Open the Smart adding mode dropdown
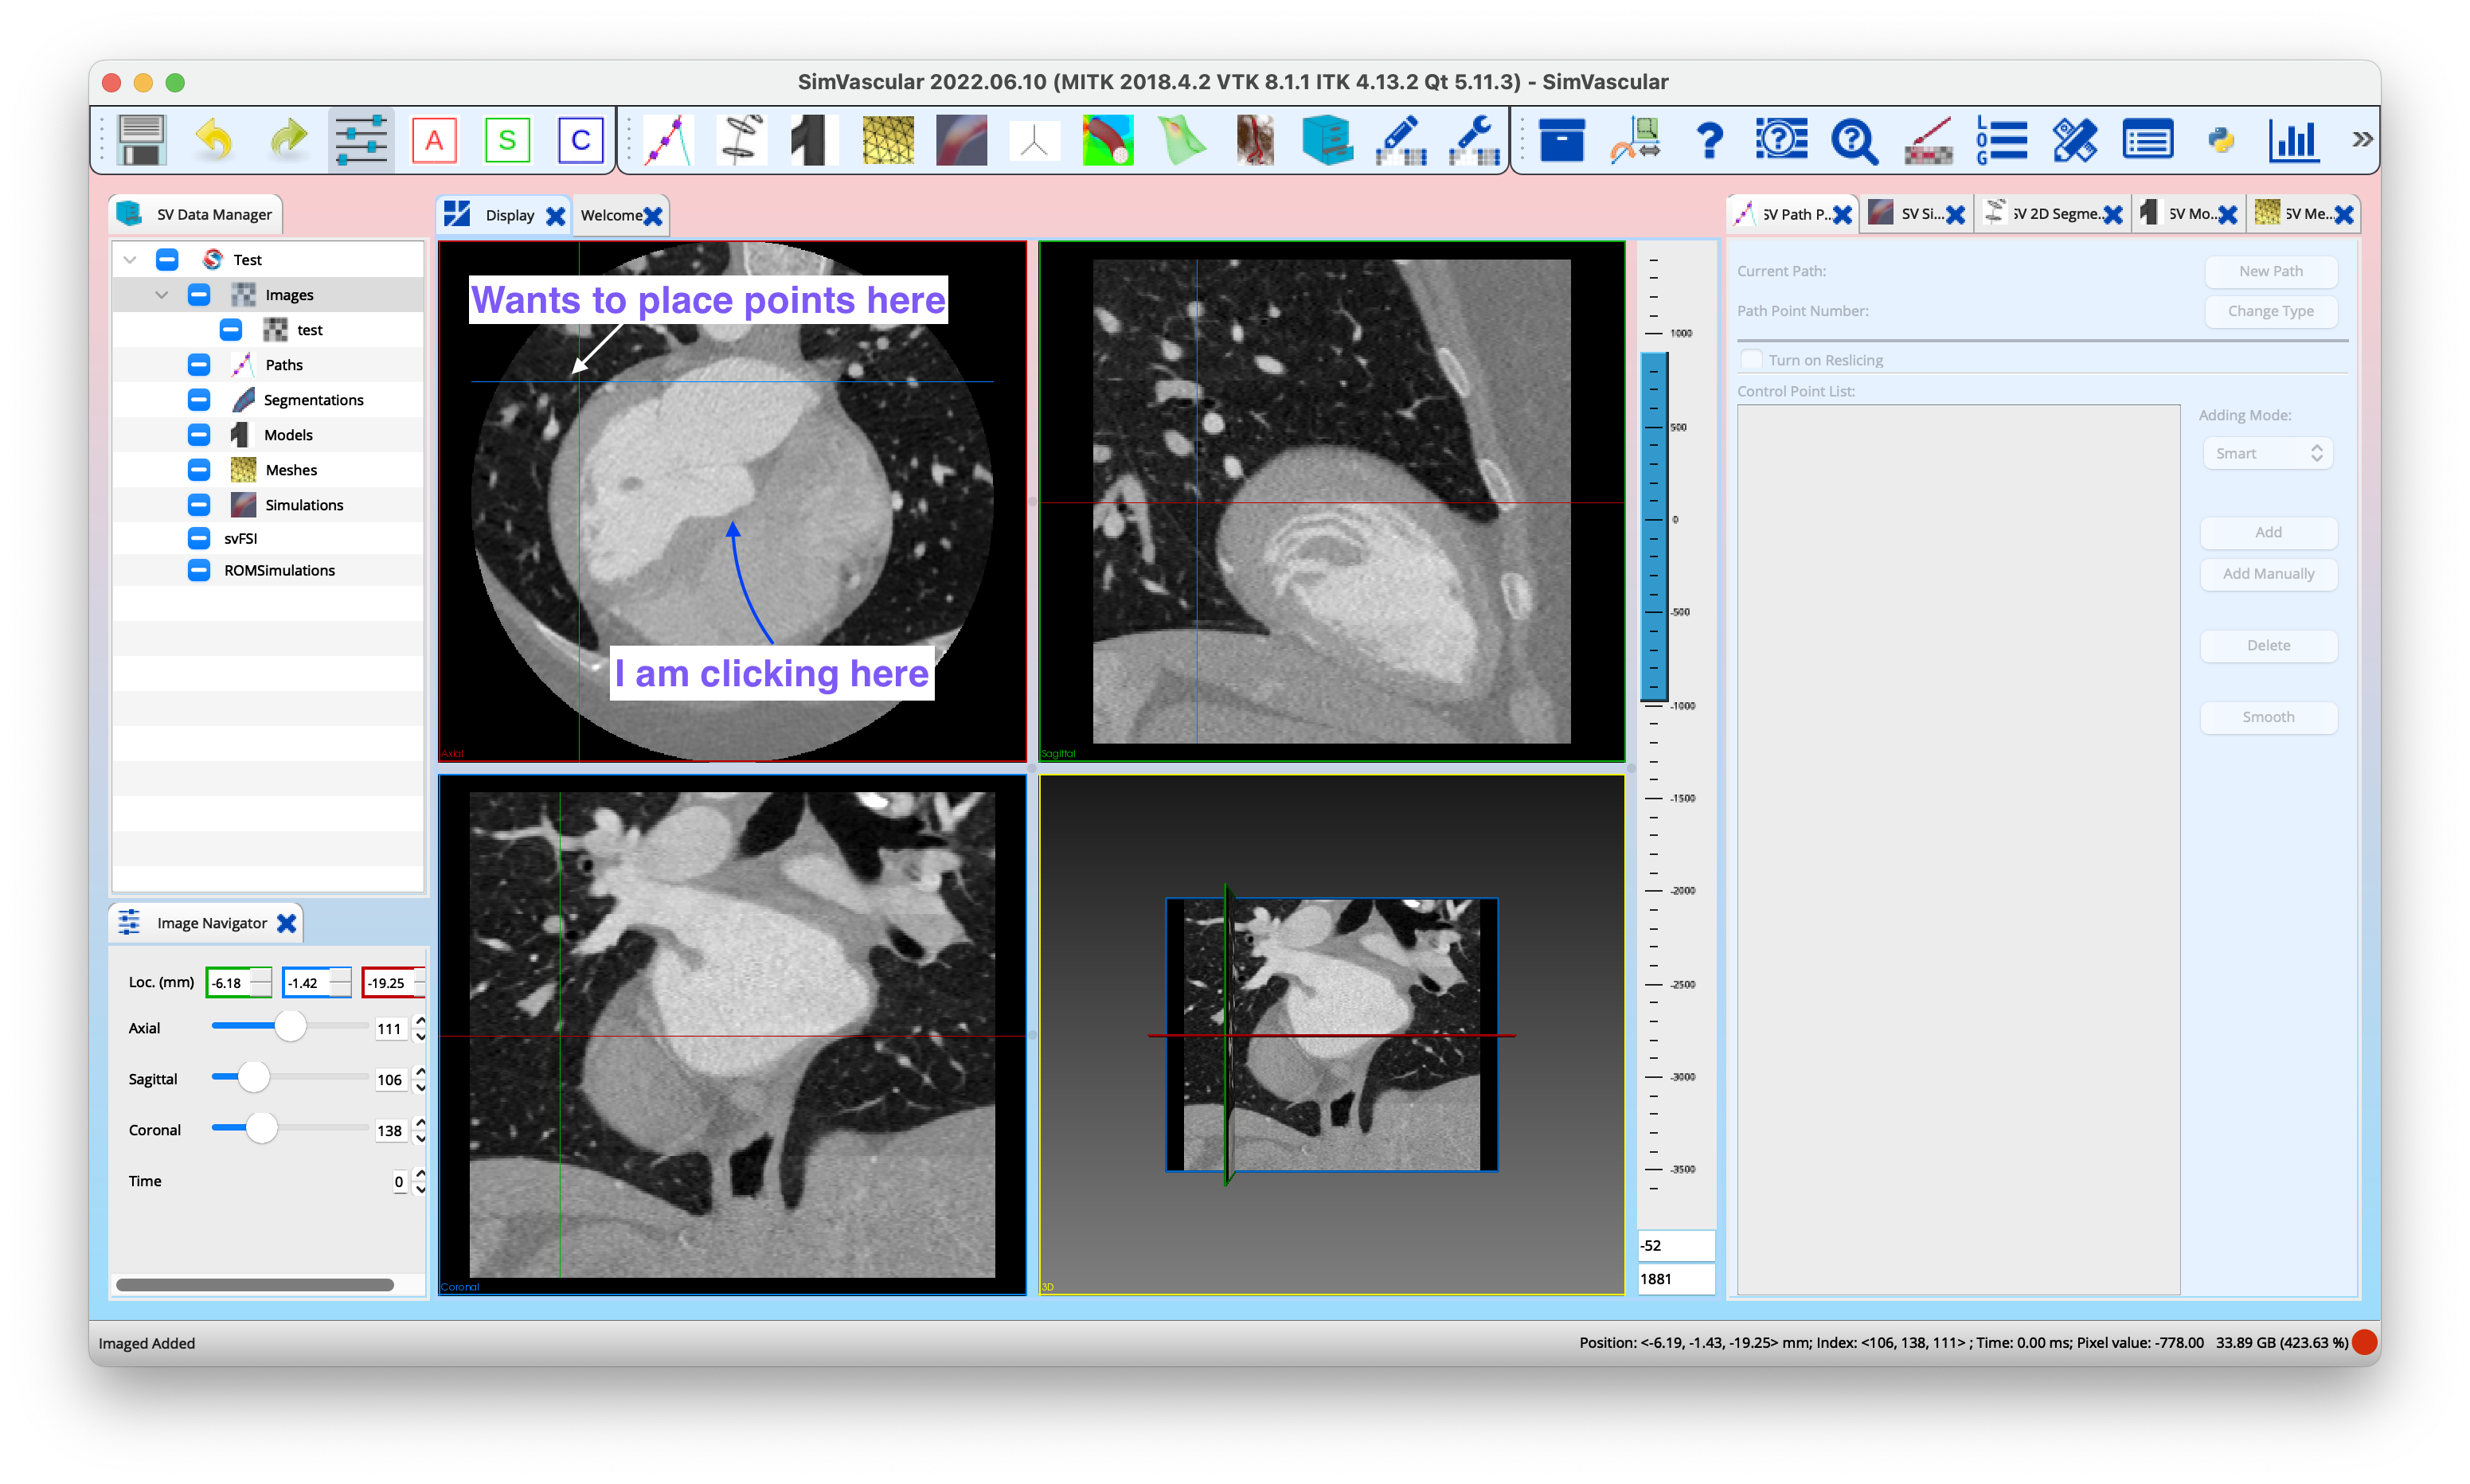The height and width of the screenshot is (1484, 2470). pos(2267,453)
